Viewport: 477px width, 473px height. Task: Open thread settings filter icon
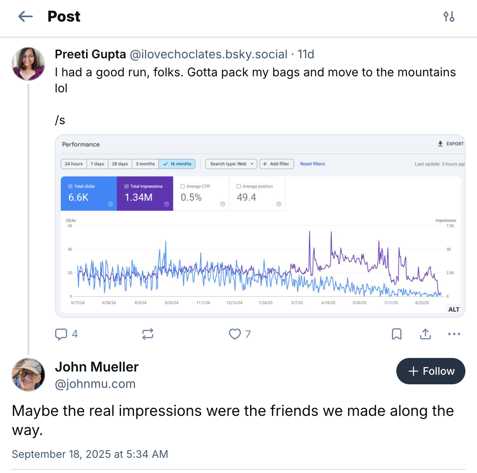point(449,16)
